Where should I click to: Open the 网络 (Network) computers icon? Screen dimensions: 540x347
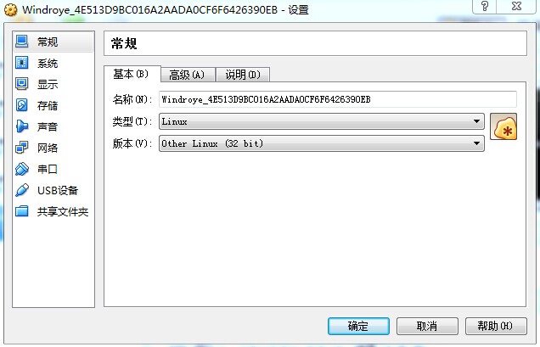click(22, 148)
